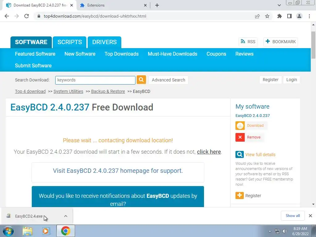This screenshot has height=237, width=316.
Task: Open Reviews menu item
Action: [244, 54]
